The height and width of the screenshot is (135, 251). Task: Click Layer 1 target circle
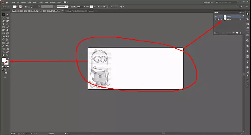pyautogui.click(x=241, y=19)
